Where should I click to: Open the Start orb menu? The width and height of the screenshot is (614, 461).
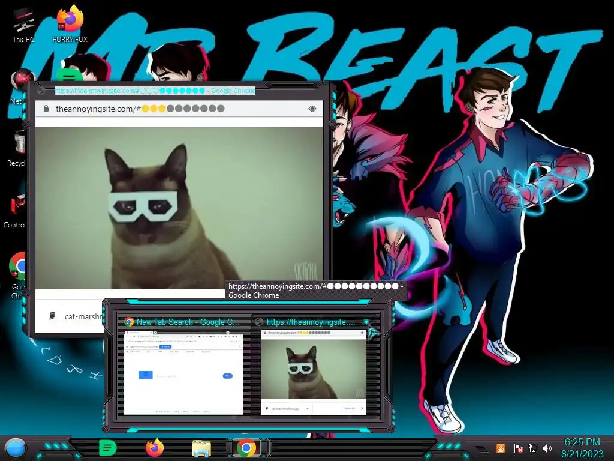[x=16, y=448]
